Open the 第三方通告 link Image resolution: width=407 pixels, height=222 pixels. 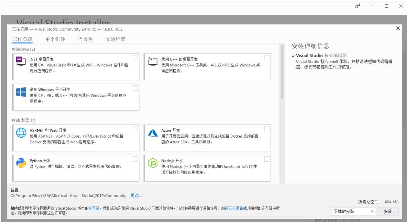(x=234, y=208)
